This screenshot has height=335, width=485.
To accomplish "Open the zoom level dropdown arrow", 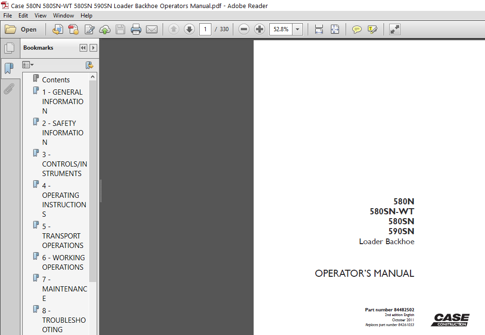I will [x=298, y=29].
